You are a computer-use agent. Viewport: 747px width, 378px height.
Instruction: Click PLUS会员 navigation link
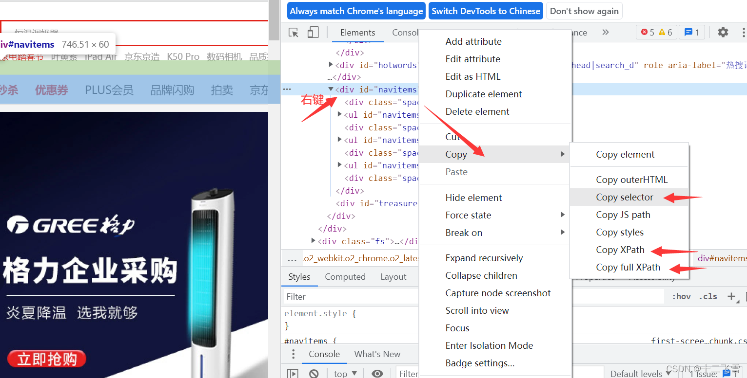coord(109,90)
